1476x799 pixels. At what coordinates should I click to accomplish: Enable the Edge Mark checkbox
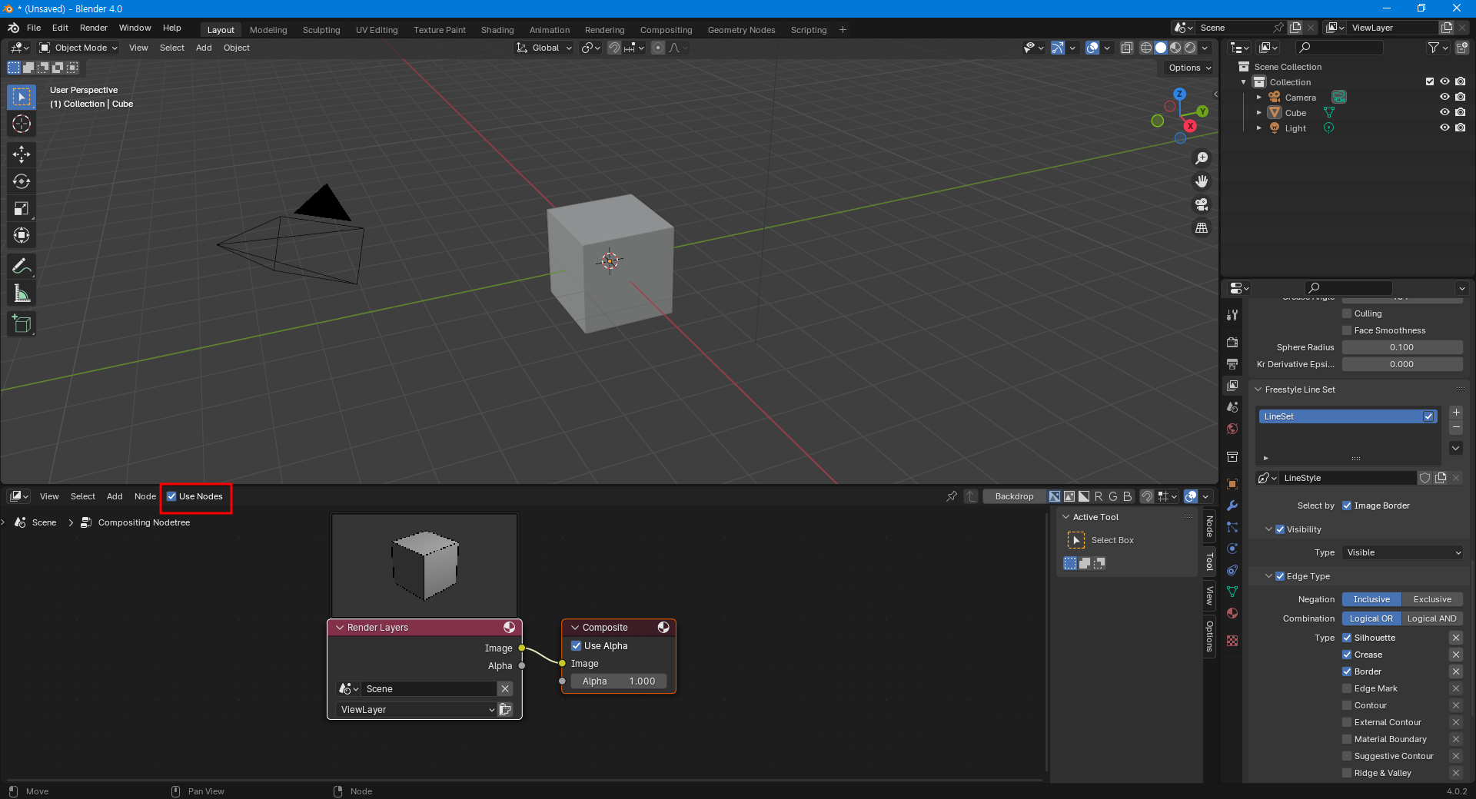(x=1347, y=688)
